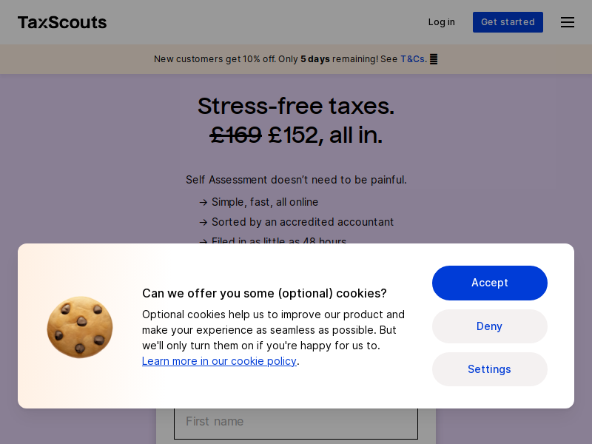Click the TaxScouts logo
The height and width of the screenshot is (444, 592).
coord(62,22)
